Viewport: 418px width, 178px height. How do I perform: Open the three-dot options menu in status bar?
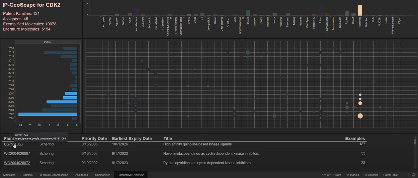pos(403,175)
